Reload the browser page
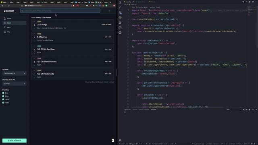 point(8,6)
